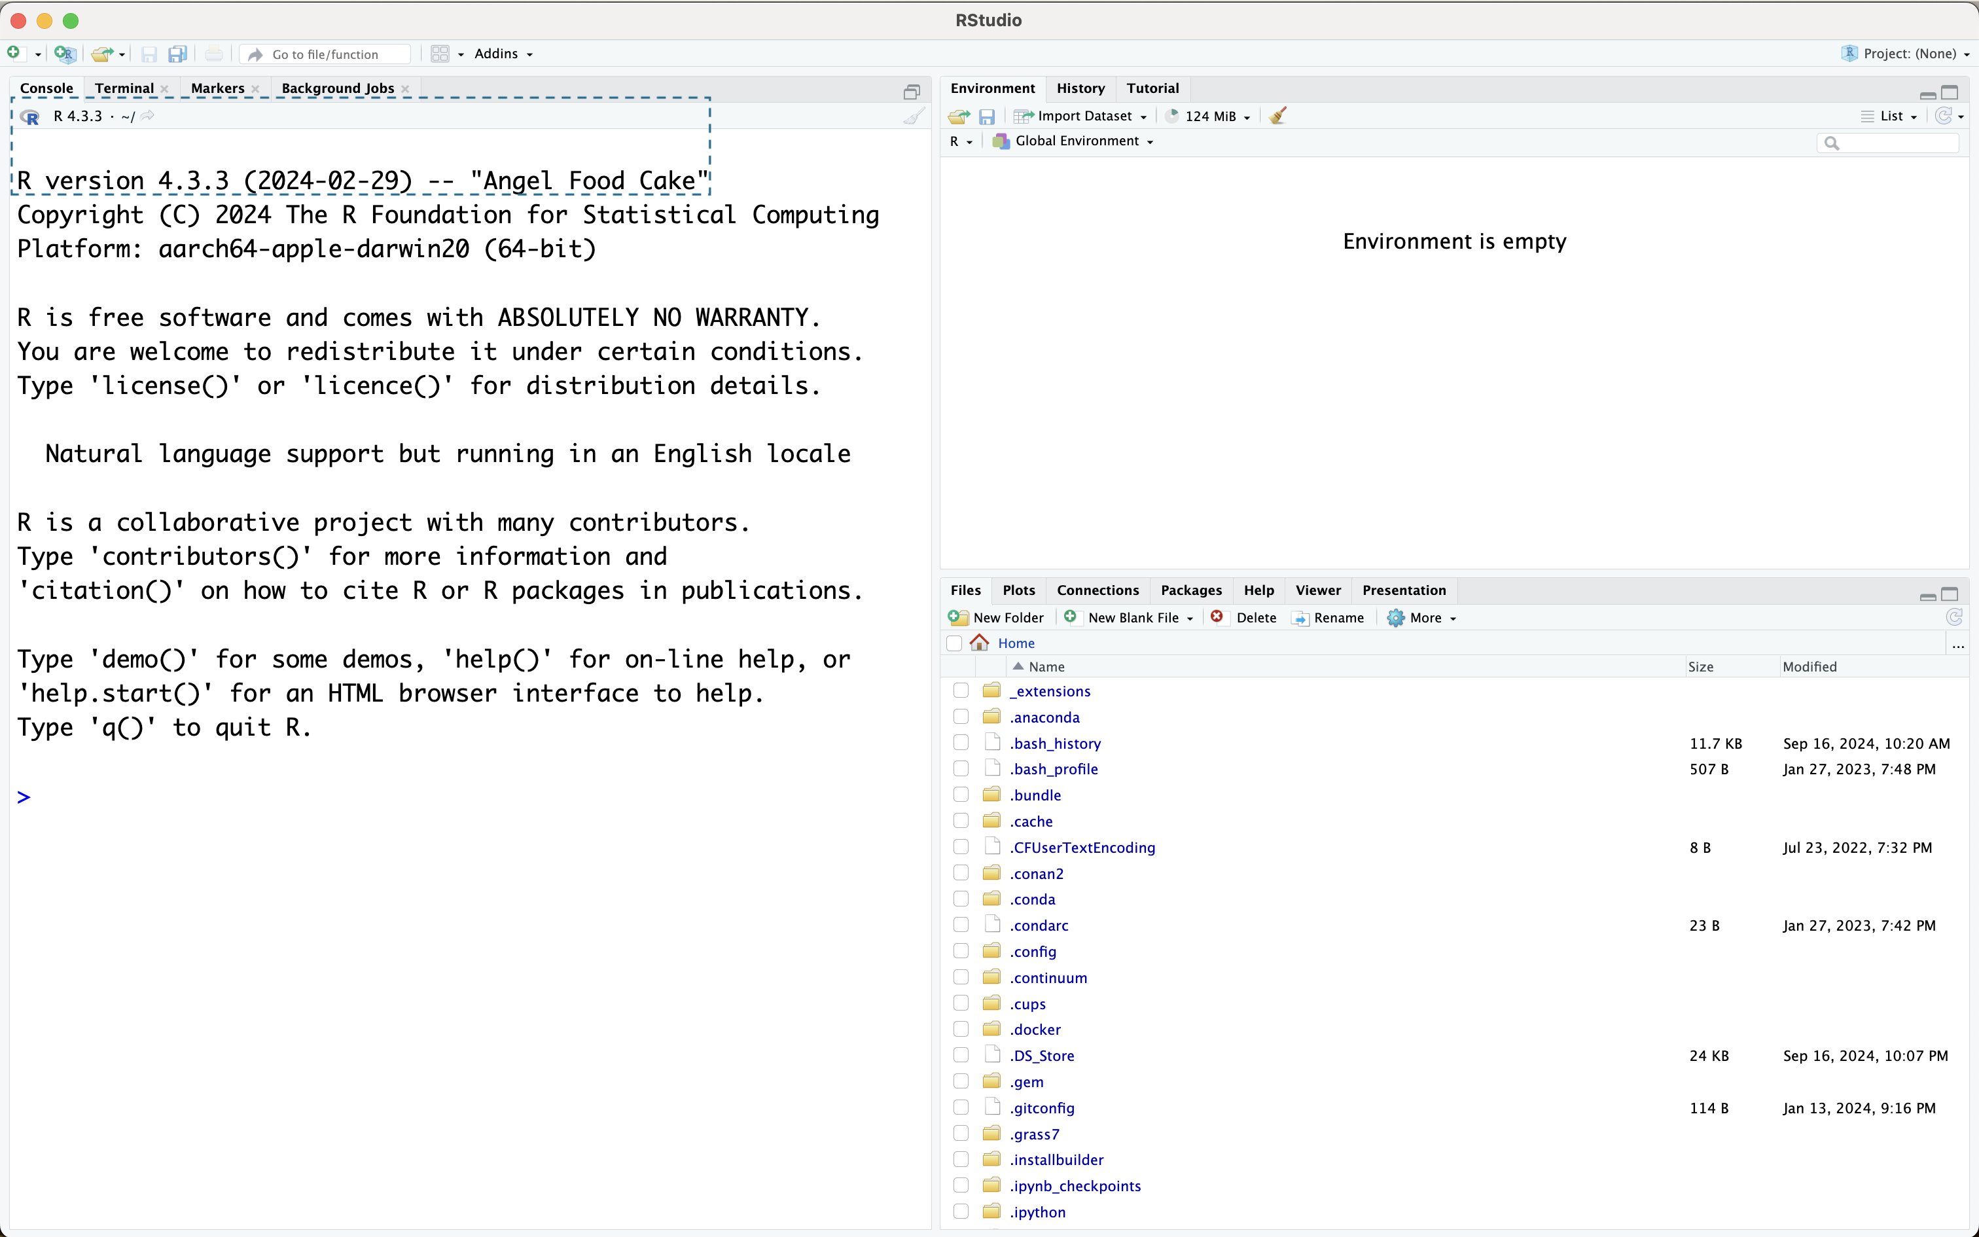
Task: Click the Open existing file folder icon
Action: 102,54
